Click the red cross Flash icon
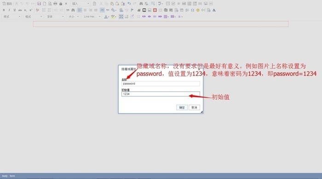Screen dimensions: 322x179 tap(155, 10)
